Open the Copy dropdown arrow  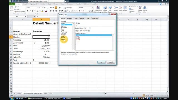pyautogui.click(x=20, y=9)
